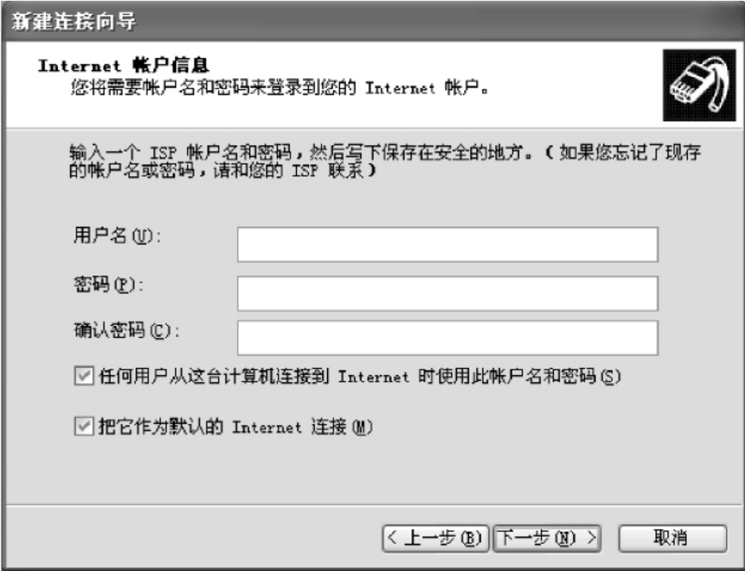Click the 用户名(U) label
745x571 pixels.
[x=117, y=236]
